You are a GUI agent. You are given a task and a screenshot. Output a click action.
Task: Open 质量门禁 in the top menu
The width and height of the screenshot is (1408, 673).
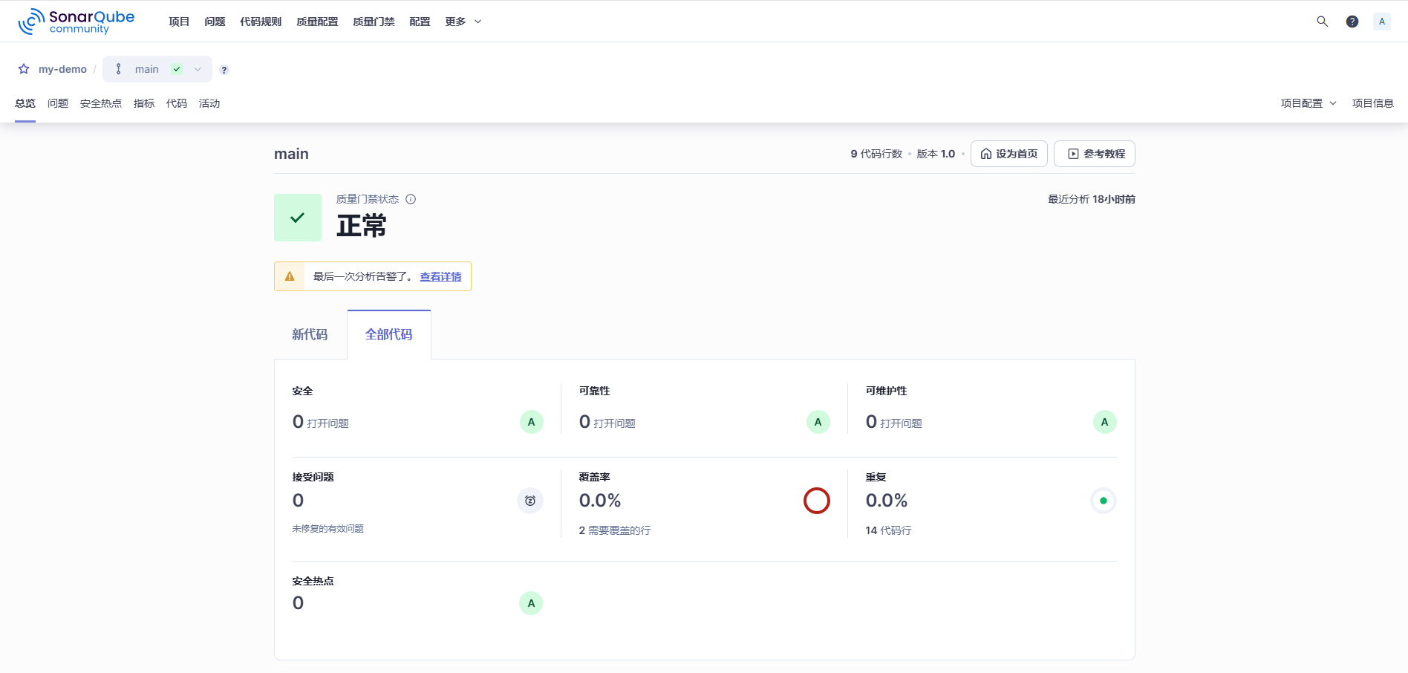point(374,22)
